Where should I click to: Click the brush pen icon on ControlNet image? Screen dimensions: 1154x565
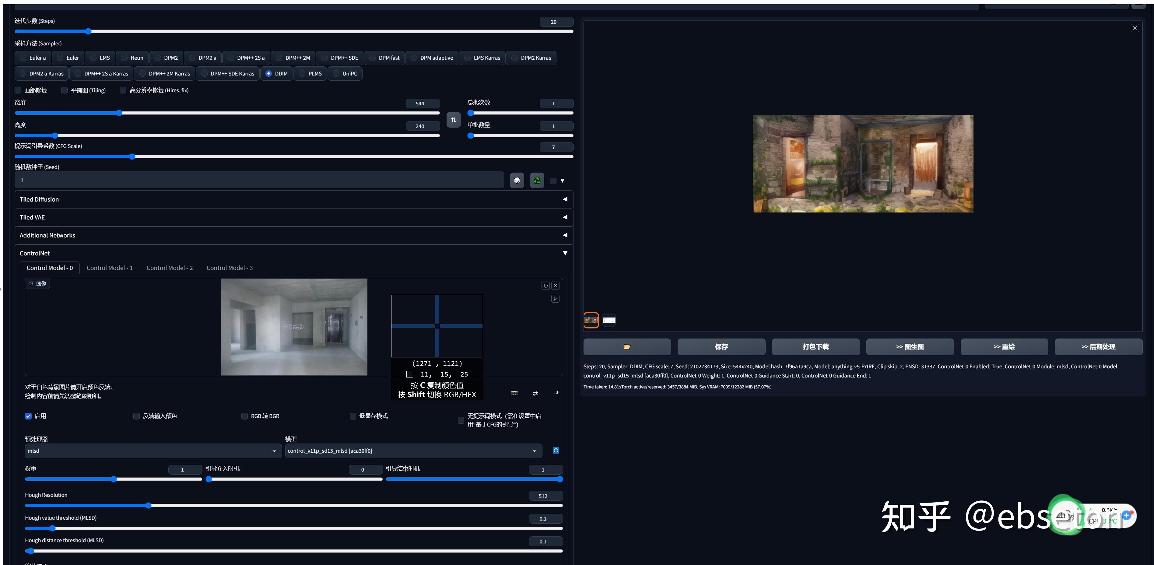click(x=555, y=298)
